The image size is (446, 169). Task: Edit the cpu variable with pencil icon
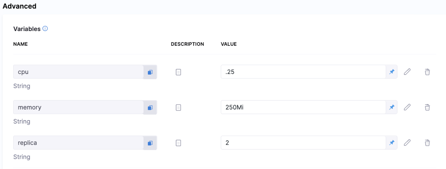click(x=407, y=72)
